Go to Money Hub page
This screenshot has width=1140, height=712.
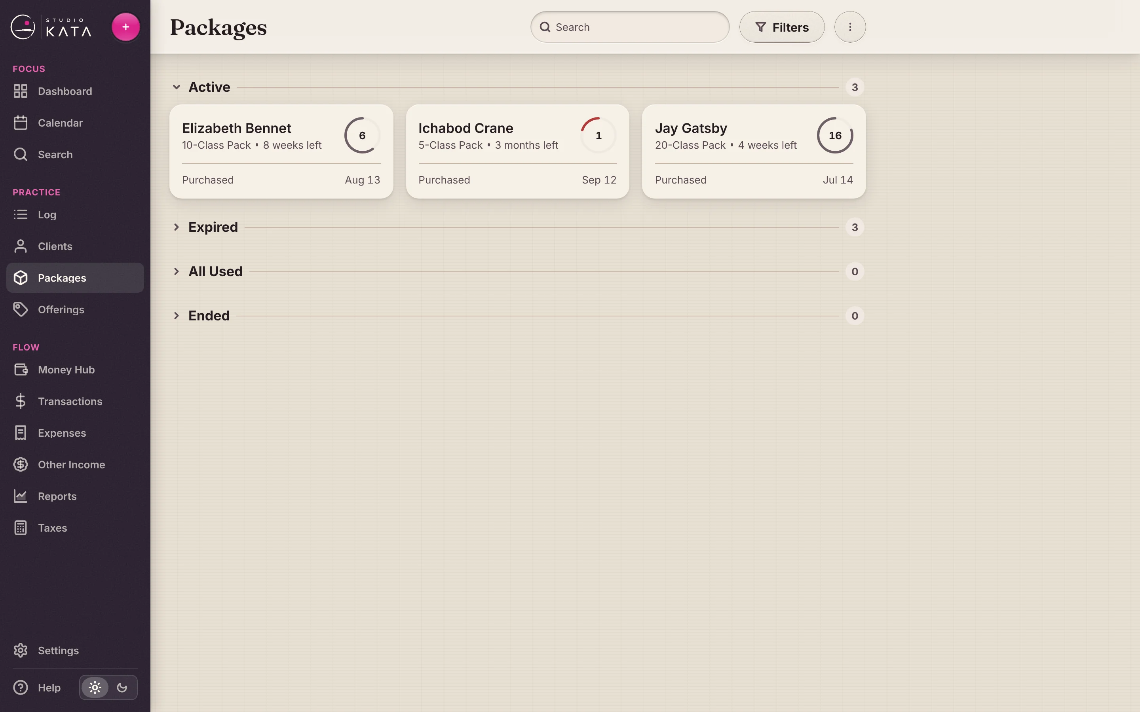[75, 369]
